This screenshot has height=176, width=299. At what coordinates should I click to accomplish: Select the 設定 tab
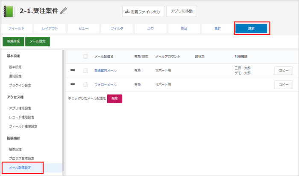pos(251,28)
